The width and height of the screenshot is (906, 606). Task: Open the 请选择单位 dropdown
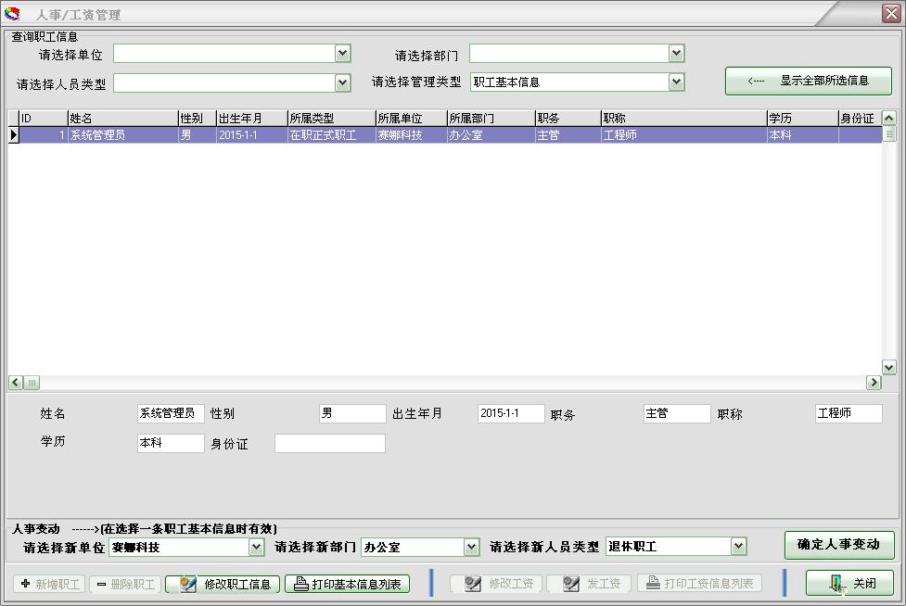click(x=343, y=53)
